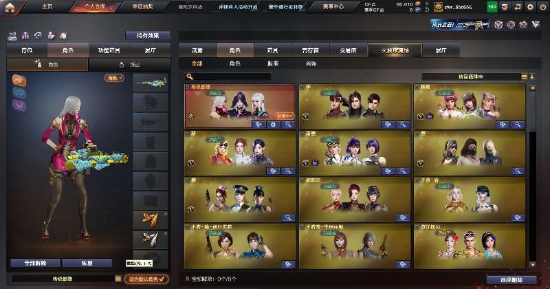Screen dimensions: 550x289
Task: Click the magnifier on the first character card
Action: (288, 125)
